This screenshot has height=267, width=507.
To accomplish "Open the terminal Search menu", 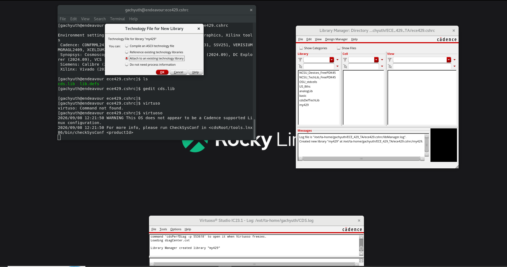I will click(x=100, y=19).
